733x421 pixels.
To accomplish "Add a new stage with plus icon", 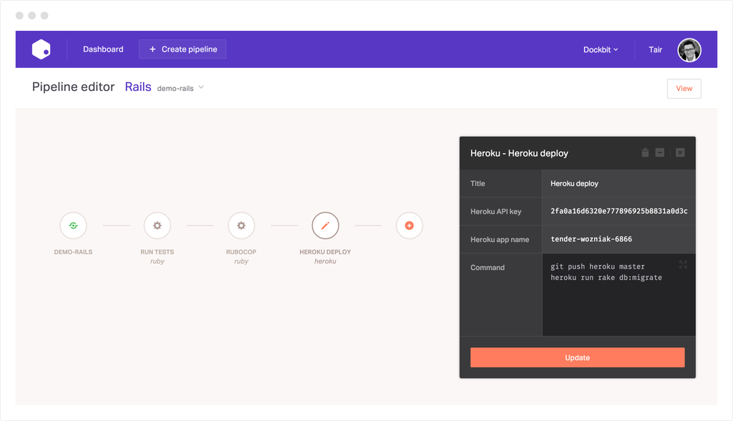I will tap(409, 226).
